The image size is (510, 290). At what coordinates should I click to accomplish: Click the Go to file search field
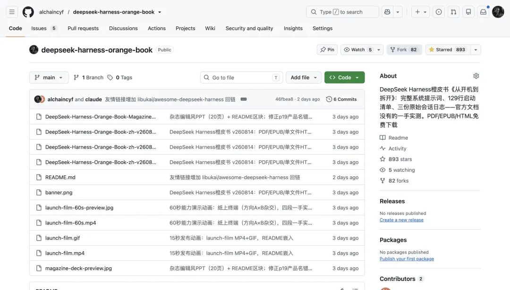point(241,77)
